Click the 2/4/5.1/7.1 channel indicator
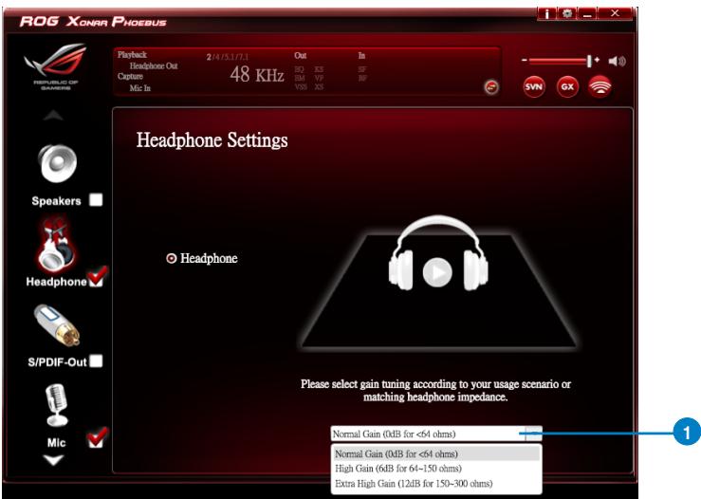 (x=227, y=57)
